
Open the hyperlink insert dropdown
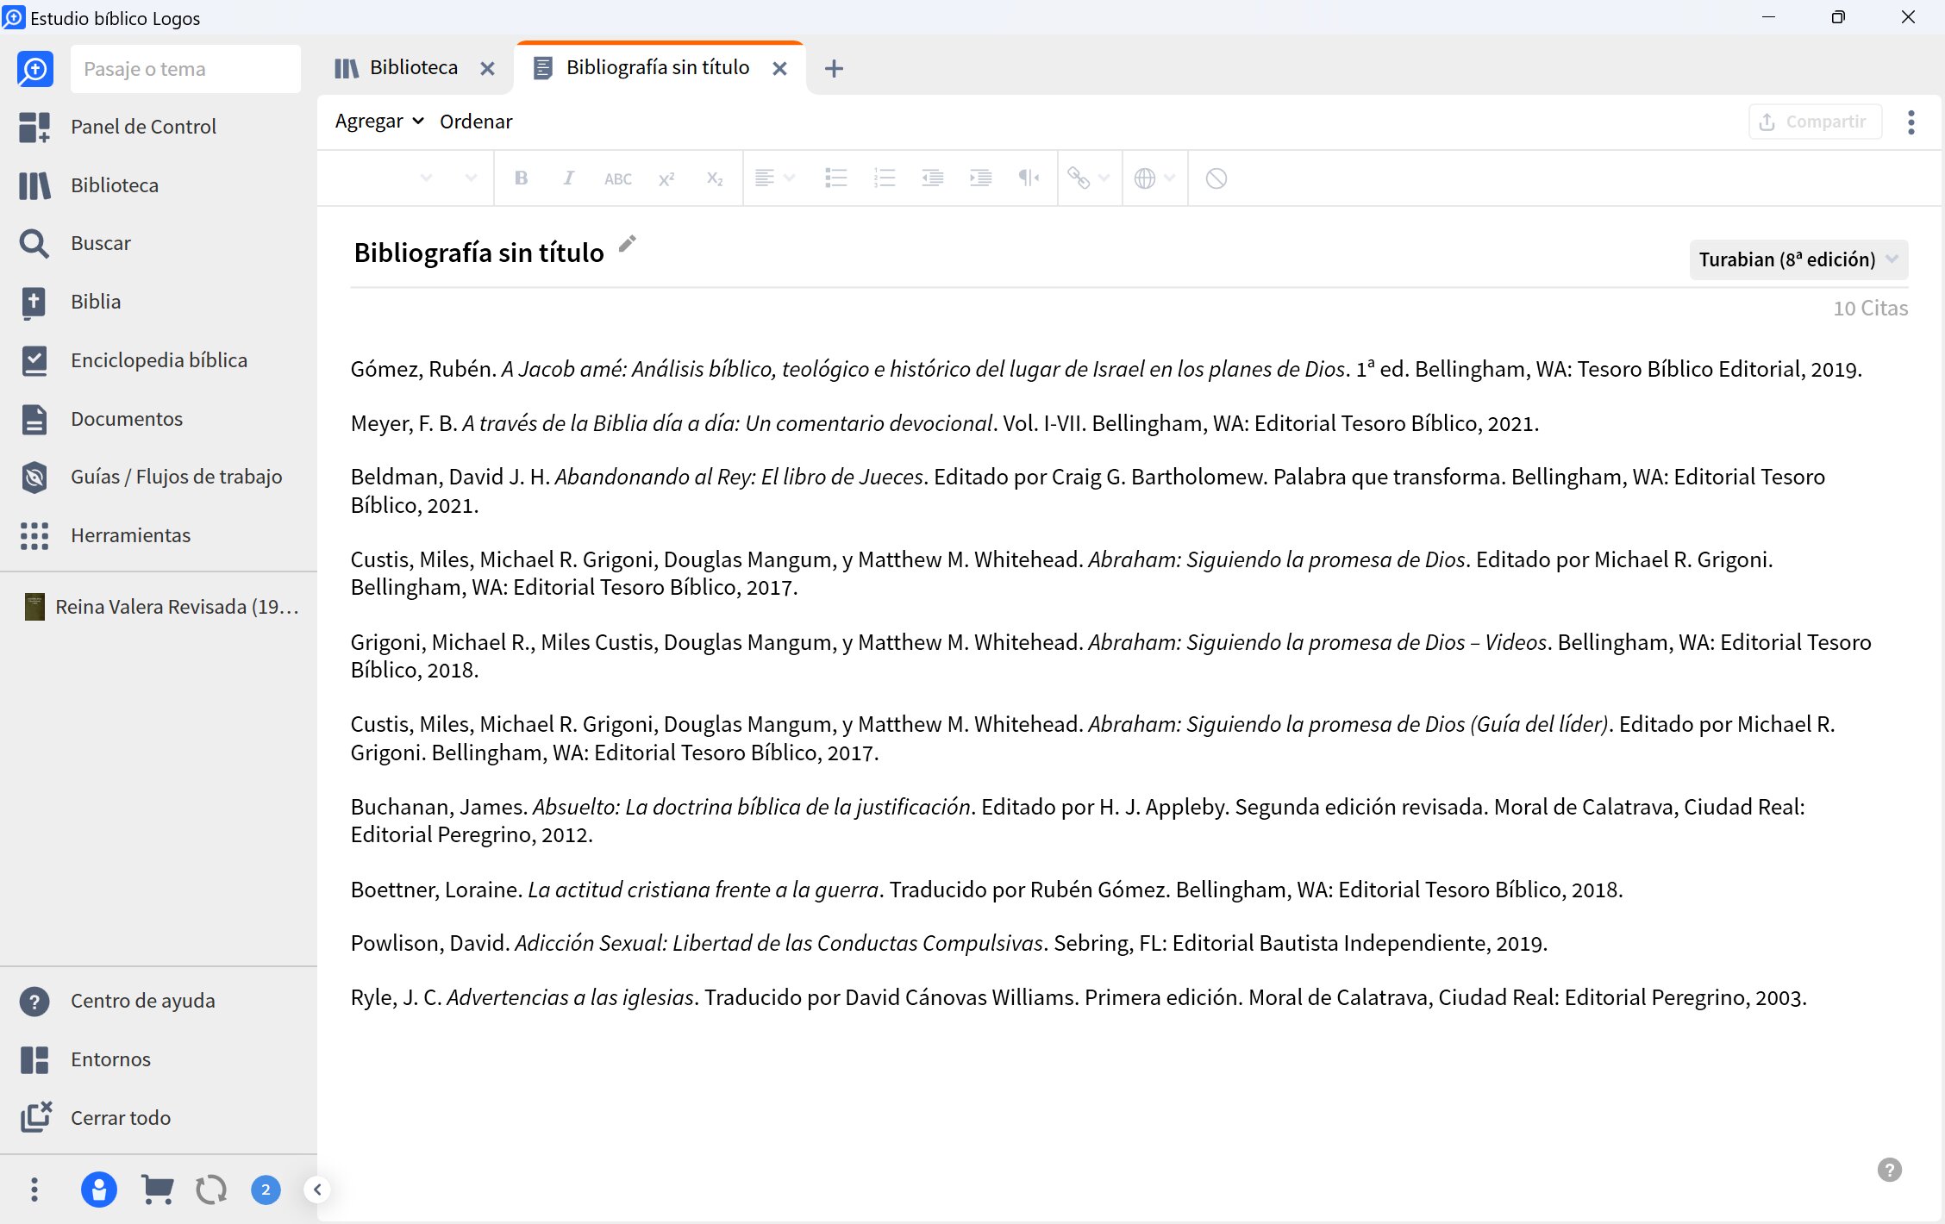coord(1088,178)
